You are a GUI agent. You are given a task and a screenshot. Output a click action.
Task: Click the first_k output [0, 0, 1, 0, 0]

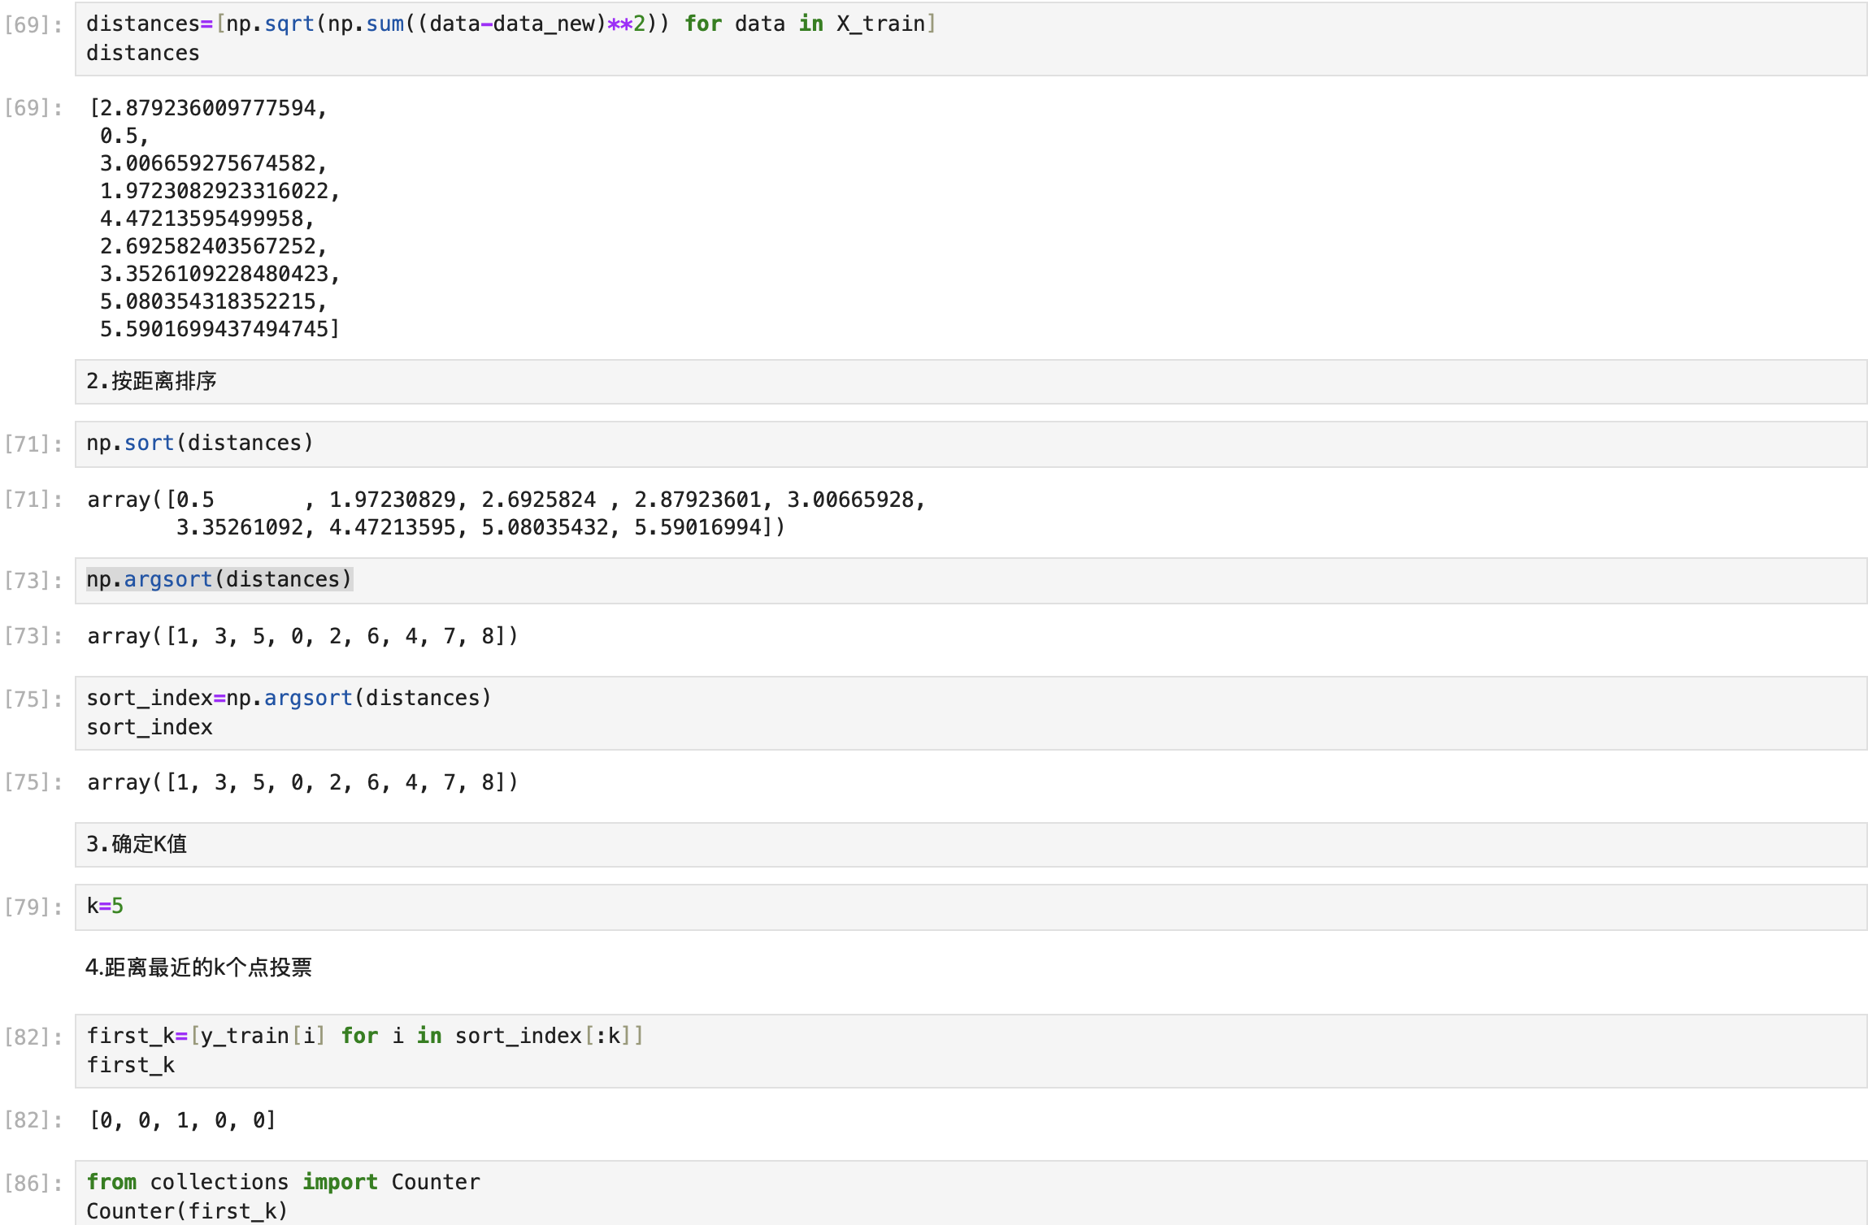pos(182,1120)
